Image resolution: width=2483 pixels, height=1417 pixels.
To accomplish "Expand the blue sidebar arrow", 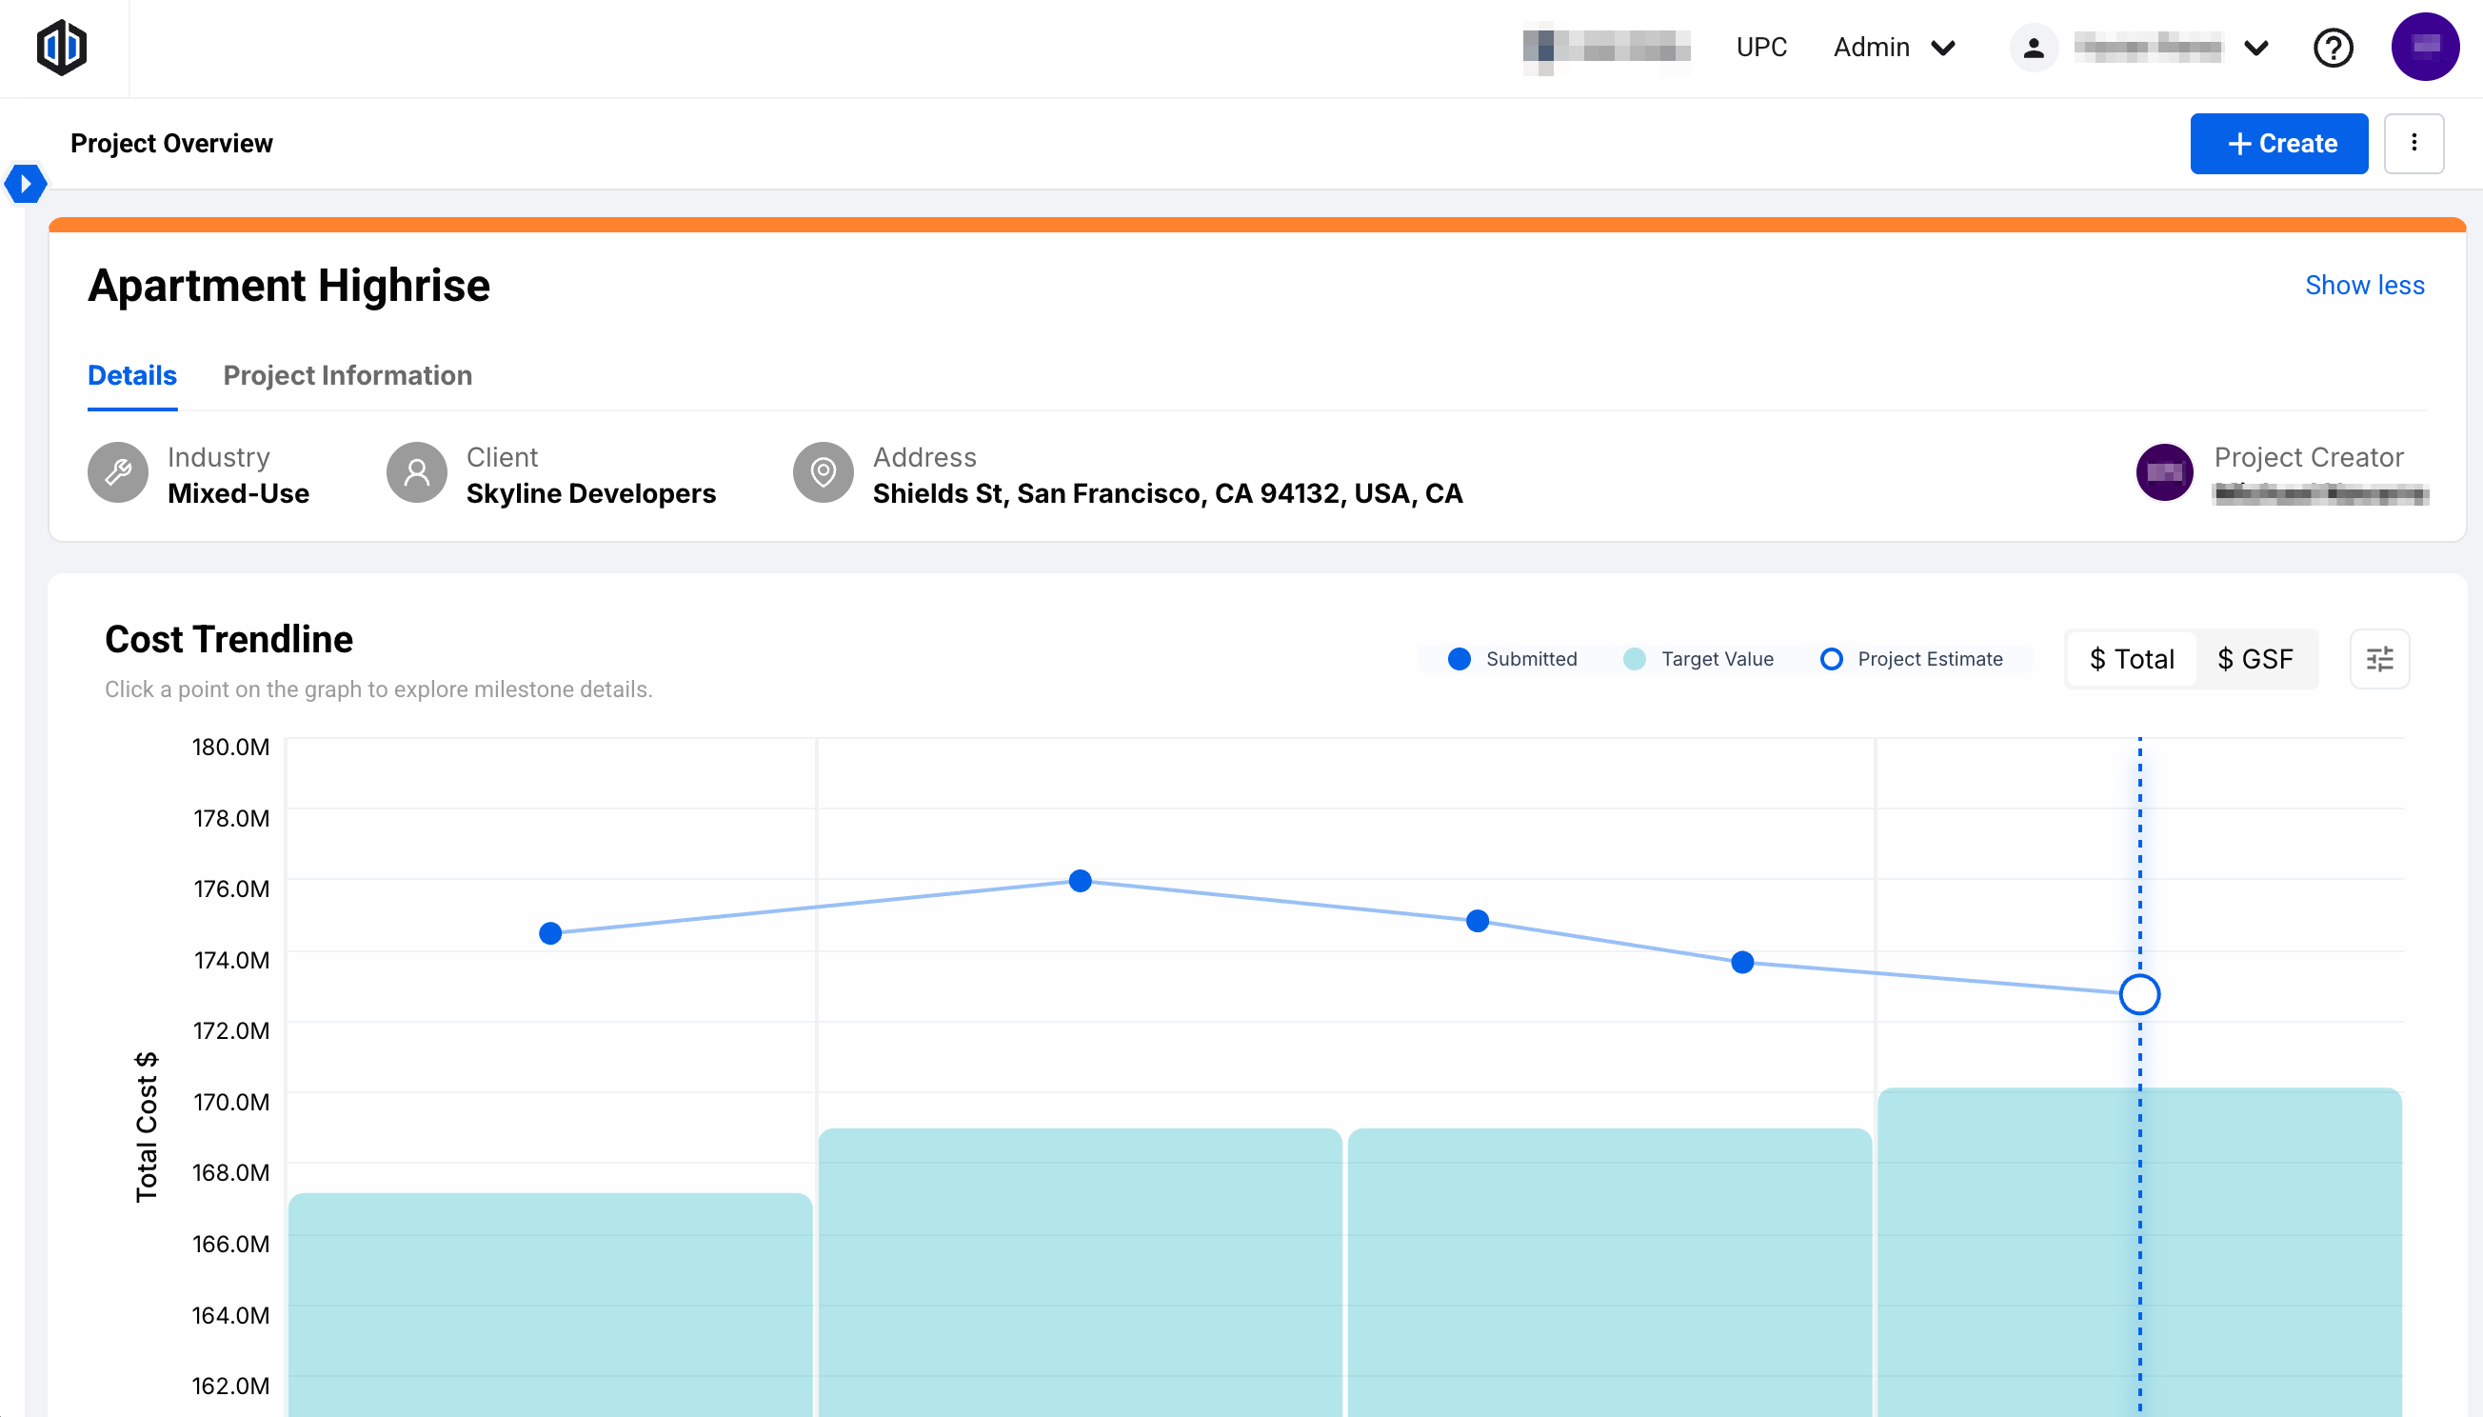I will (26, 183).
